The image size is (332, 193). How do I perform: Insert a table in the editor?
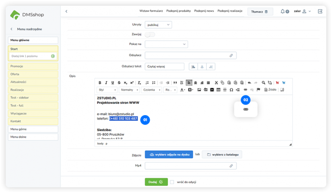[219, 90]
